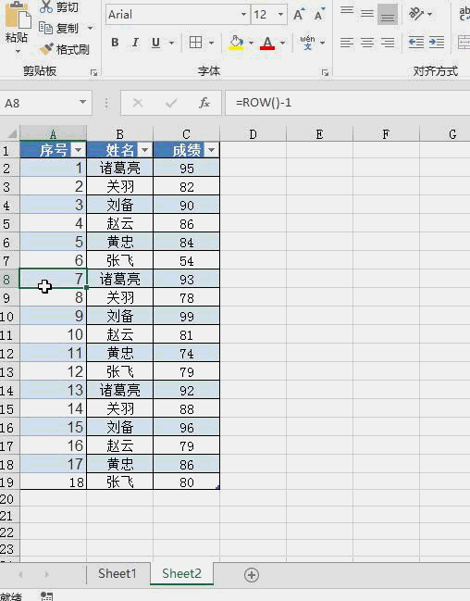Screen dimensions: 470x601
Task: Align text right
Action: 388,43
